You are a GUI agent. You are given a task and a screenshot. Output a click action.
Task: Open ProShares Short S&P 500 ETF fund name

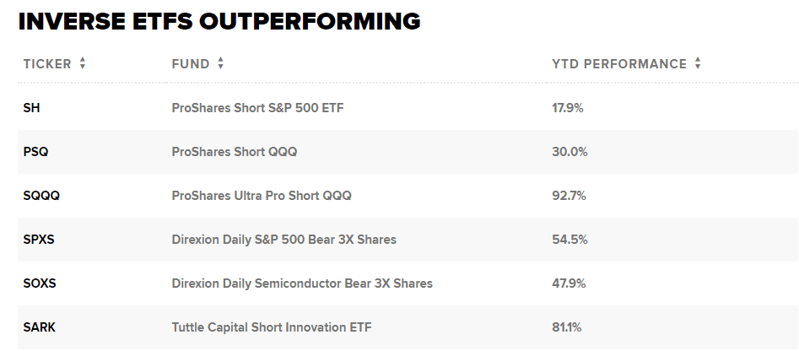click(257, 108)
